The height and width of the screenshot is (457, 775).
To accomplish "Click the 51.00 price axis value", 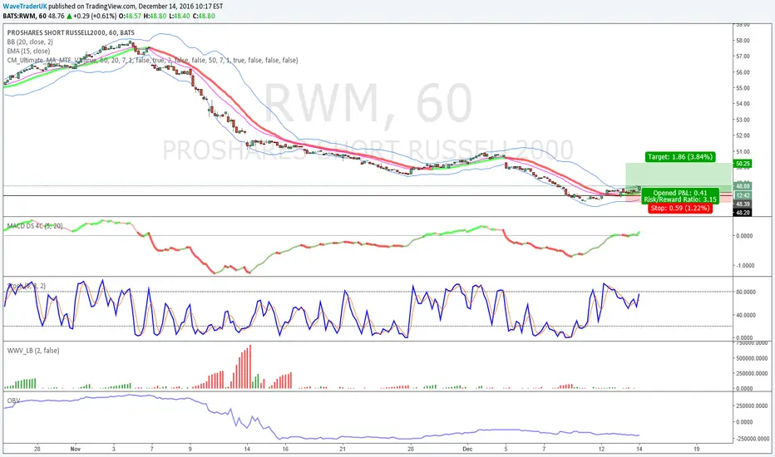I will pyautogui.click(x=743, y=152).
